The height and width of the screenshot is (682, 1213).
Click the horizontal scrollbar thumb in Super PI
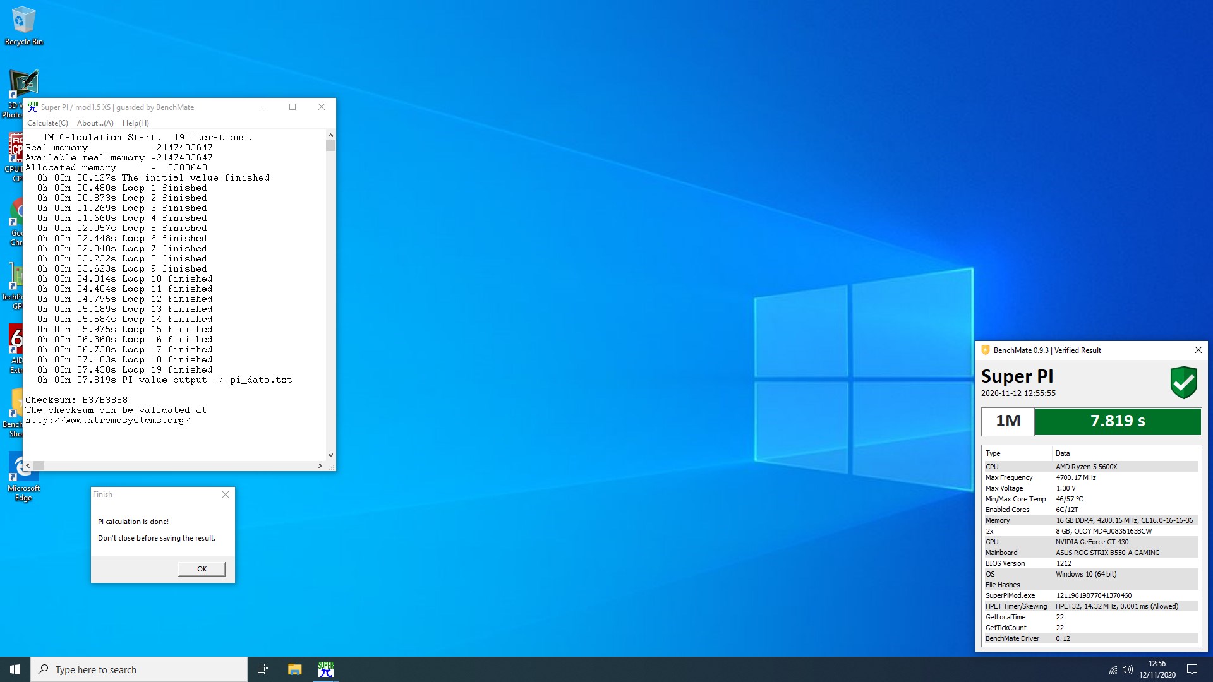[x=39, y=465]
